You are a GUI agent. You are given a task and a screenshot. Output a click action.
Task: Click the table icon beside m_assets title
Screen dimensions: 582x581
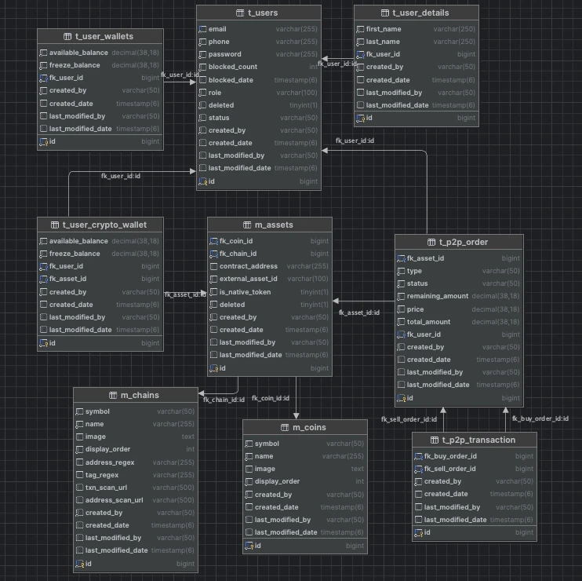[248, 225]
